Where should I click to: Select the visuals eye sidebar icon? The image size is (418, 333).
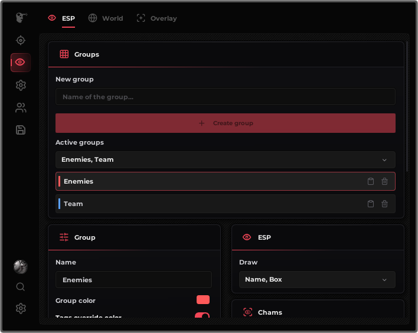tap(21, 63)
